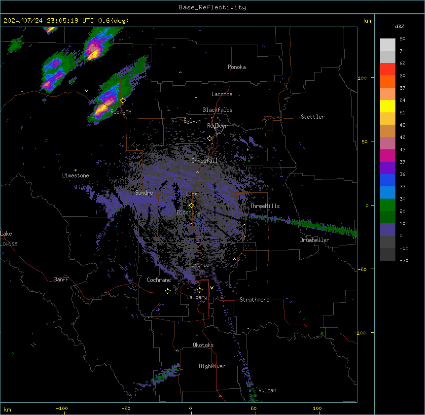Viewport: 425px width, 415px height.
Task: Click the Vulcan label
Action: [268, 390]
